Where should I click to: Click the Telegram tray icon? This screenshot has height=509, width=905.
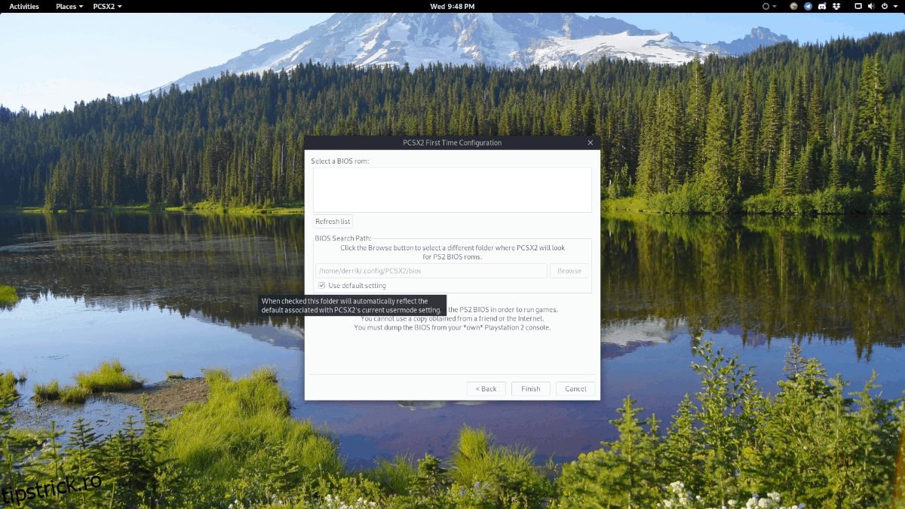point(808,6)
